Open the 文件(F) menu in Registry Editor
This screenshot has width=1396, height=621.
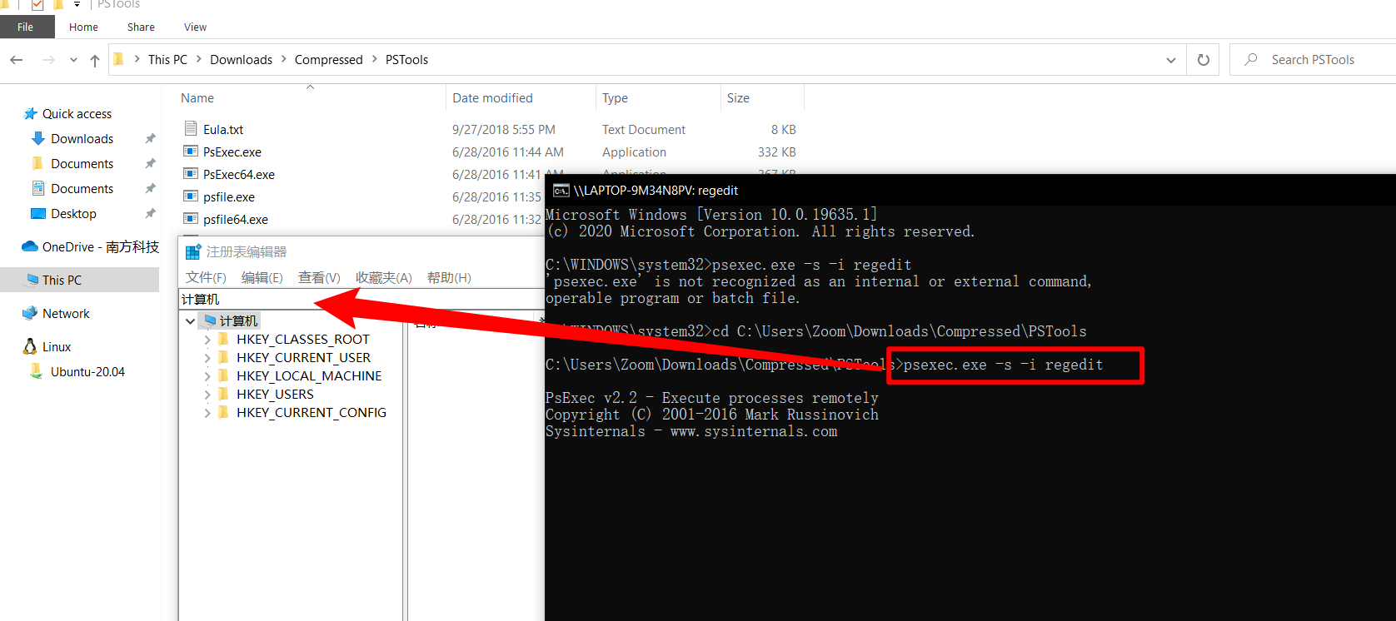coord(206,277)
